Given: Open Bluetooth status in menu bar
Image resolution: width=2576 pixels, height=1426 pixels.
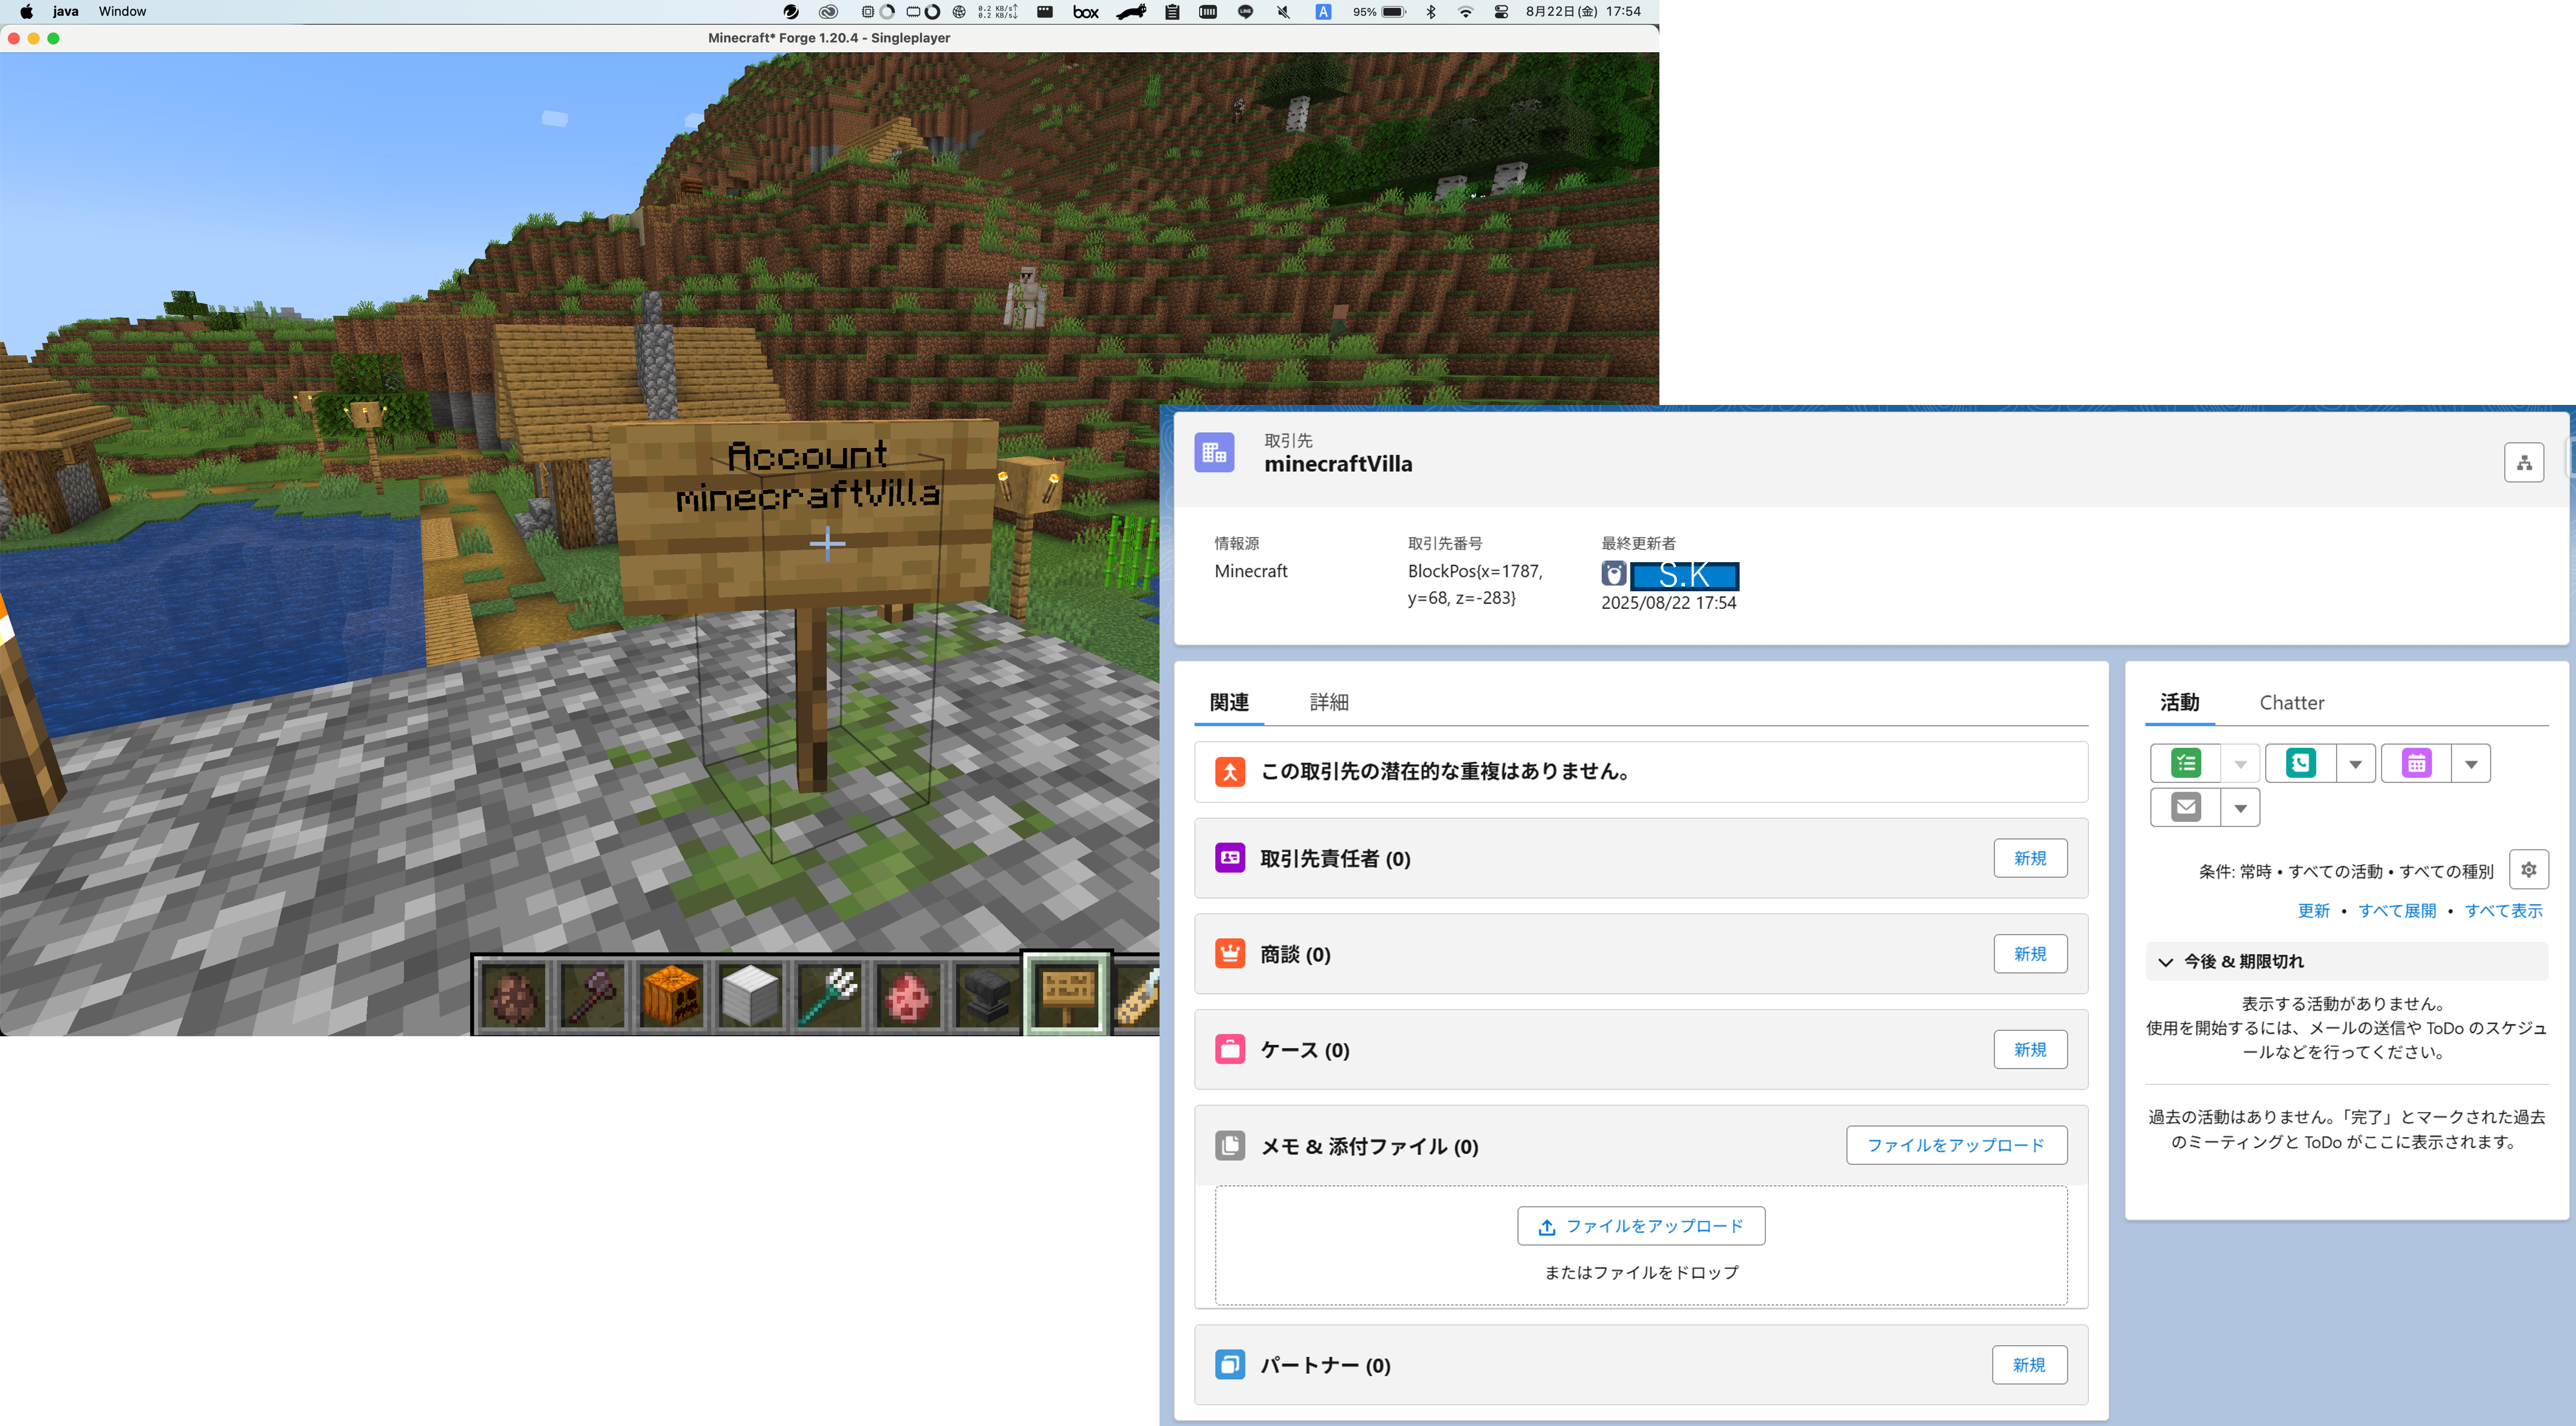Looking at the screenshot, I should point(1431,12).
